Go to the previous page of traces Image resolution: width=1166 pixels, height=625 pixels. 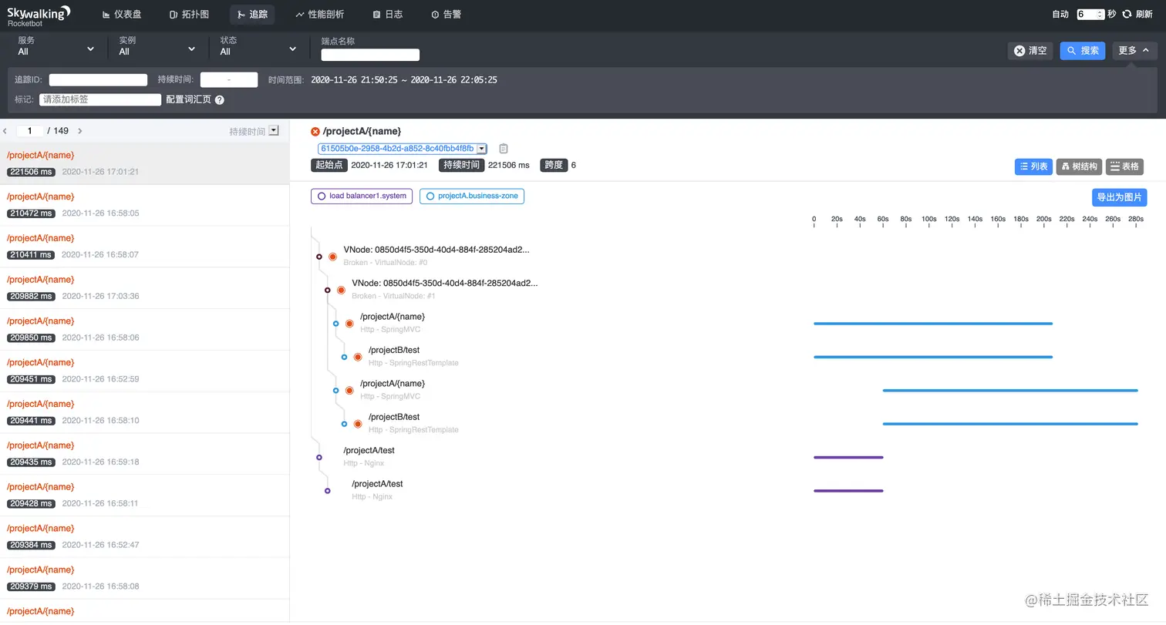[x=5, y=131]
